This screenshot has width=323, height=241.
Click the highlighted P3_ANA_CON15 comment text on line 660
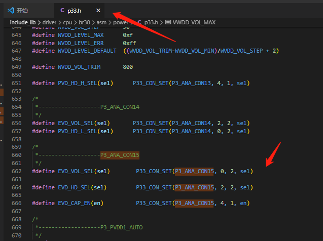pyautogui.click(x=120, y=155)
